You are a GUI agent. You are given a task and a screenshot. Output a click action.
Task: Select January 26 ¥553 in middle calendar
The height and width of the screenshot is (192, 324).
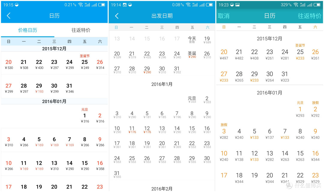point(147,160)
